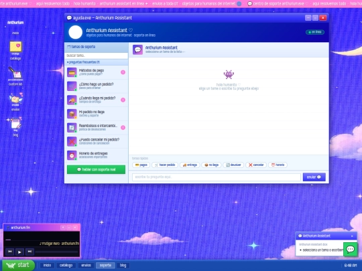This screenshot has height=271, width=362.
Task: Close the ayuda.exe window
Action: pyautogui.click(x=322, y=18)
